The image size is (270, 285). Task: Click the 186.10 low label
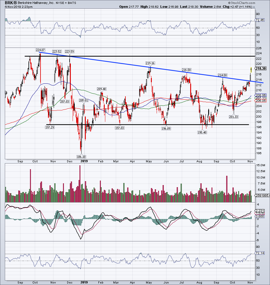81,157
